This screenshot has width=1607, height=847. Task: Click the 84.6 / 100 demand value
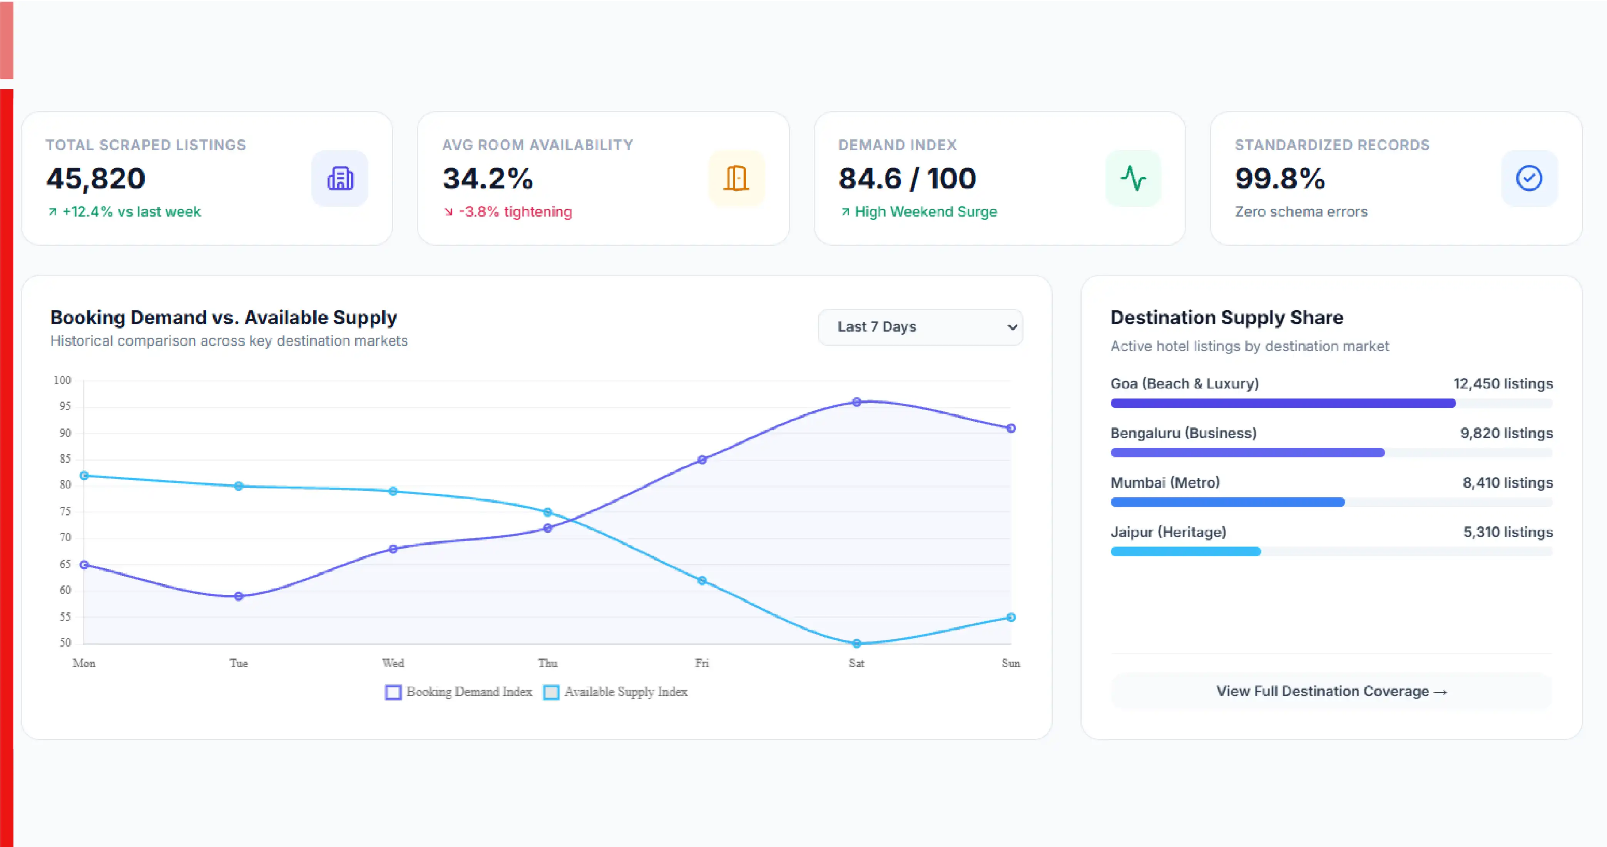click(x=907, y=179)
